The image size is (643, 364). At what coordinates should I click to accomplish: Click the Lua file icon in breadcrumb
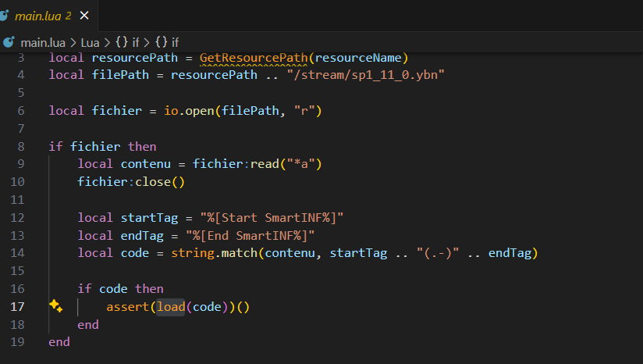click(9, 42)
